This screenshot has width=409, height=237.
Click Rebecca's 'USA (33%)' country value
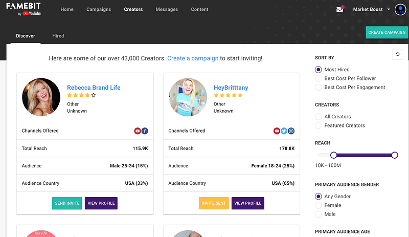(x=137, y=183)
